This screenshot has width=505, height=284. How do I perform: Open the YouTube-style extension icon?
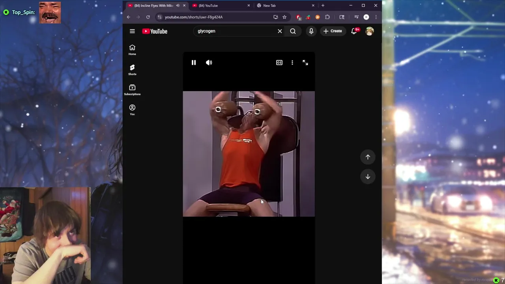point(308,17)
